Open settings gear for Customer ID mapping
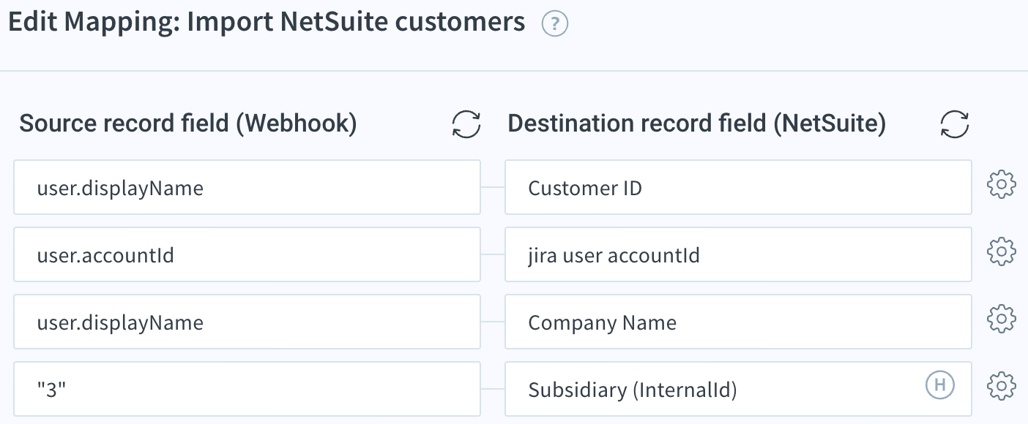 point(1001,184)
